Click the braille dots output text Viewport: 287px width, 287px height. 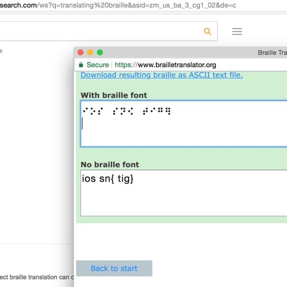(126, 111)
